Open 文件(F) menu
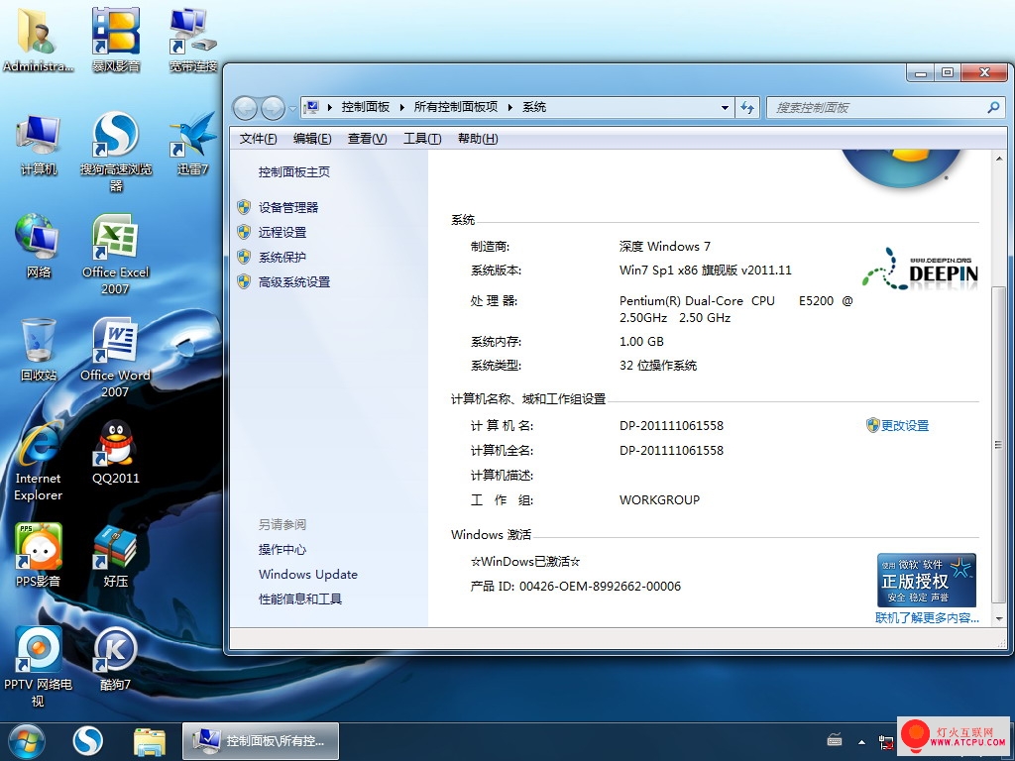 tap(258, 139)
